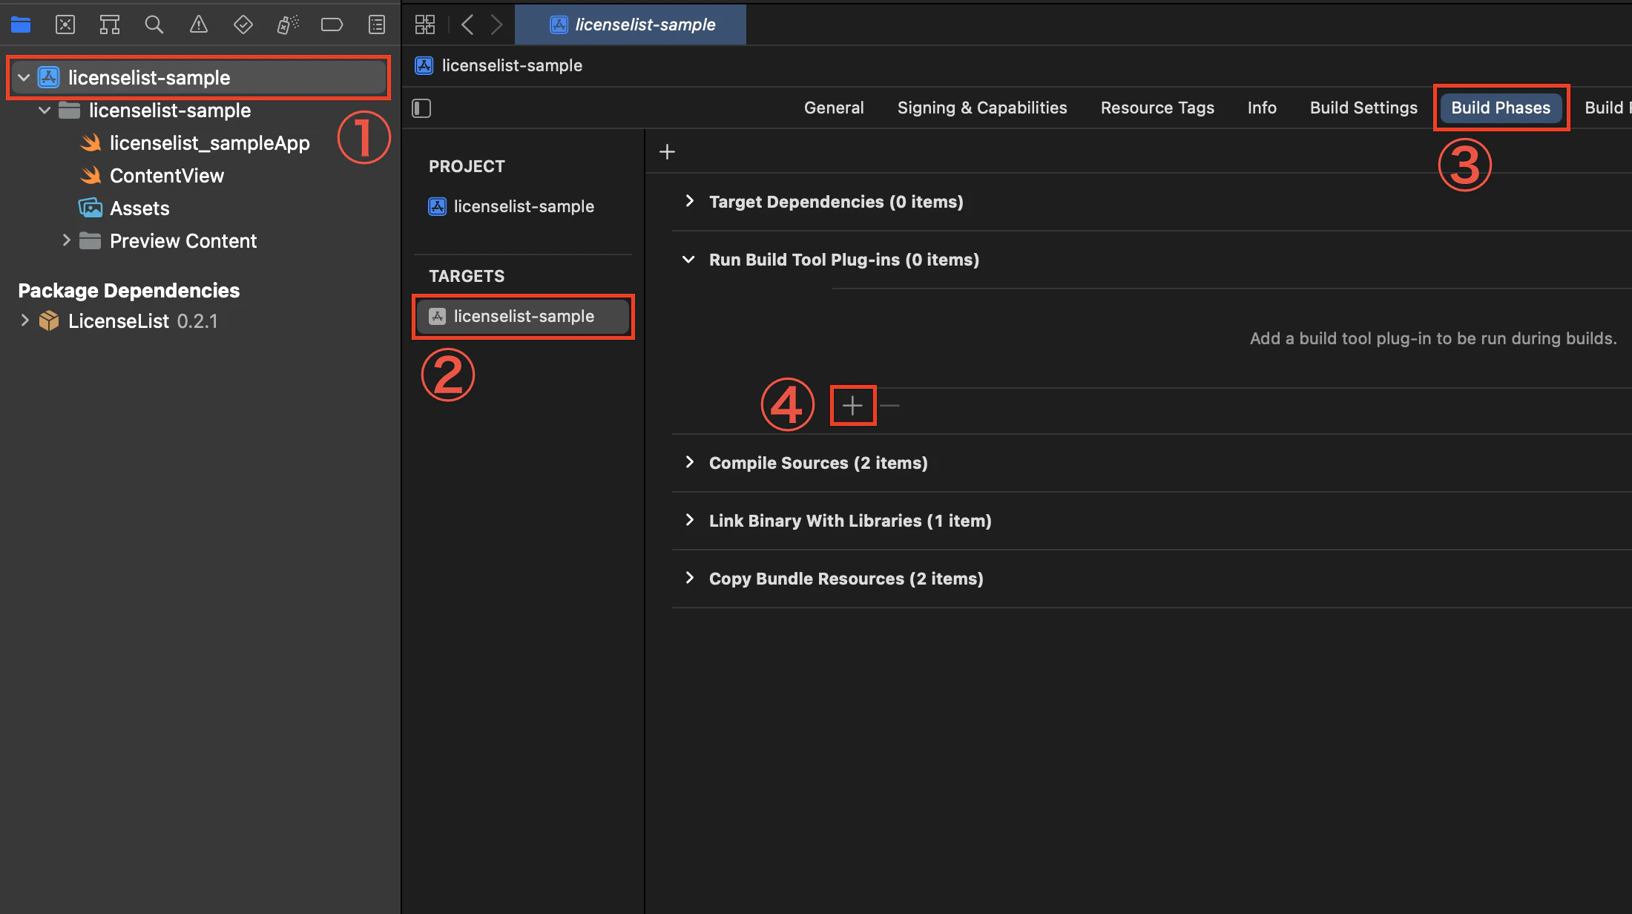Open the Find navigator magnifier
Viewport: 1632px width, 914px height.
click(154, 24)
